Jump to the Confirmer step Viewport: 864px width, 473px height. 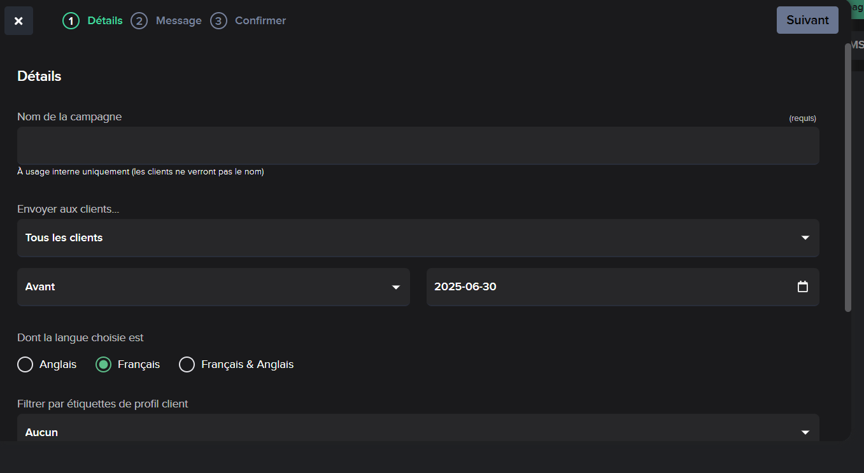[x=260, y=21]
